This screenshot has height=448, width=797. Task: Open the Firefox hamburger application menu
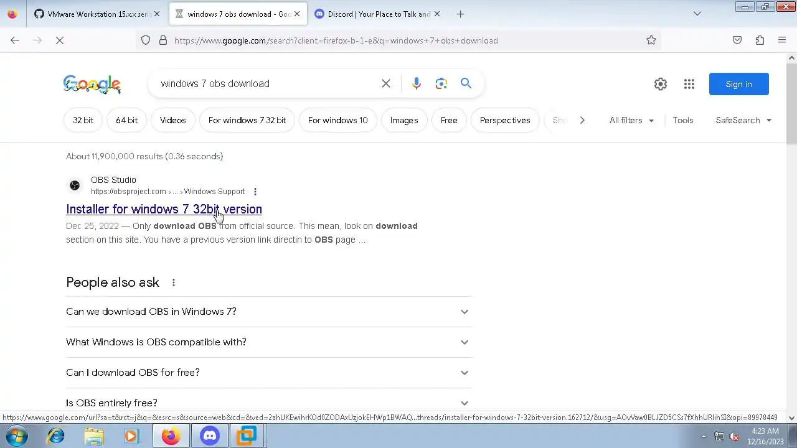pos(782,40)
